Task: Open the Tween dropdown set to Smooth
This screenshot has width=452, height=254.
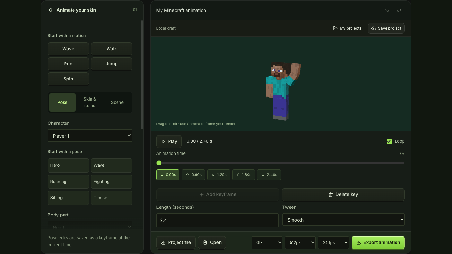Action: (x=343, y=220)
